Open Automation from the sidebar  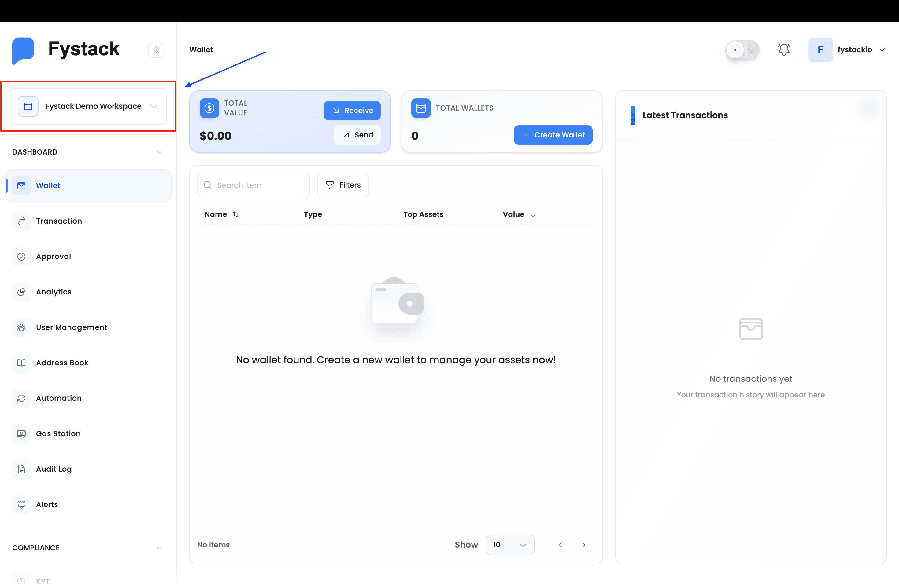[x=59, y=398]
